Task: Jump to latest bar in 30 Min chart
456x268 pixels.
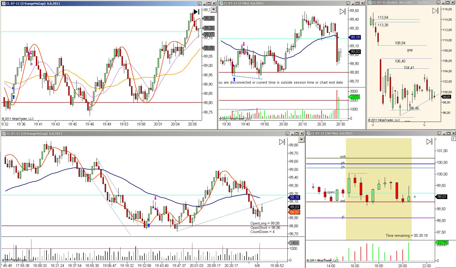Action: pyautogui.click(x=429, y=141)
